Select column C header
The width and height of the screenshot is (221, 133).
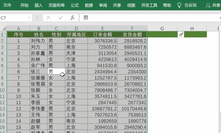click(56, 28)
